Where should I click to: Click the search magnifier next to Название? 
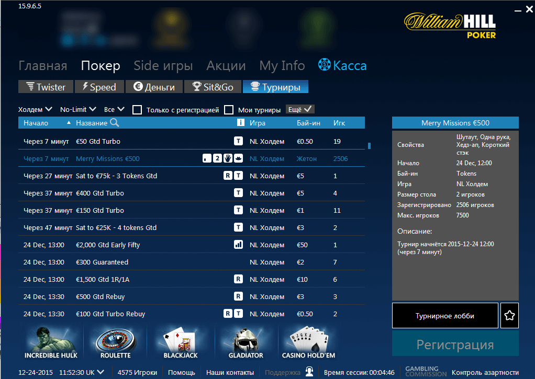tap(114, 123)
